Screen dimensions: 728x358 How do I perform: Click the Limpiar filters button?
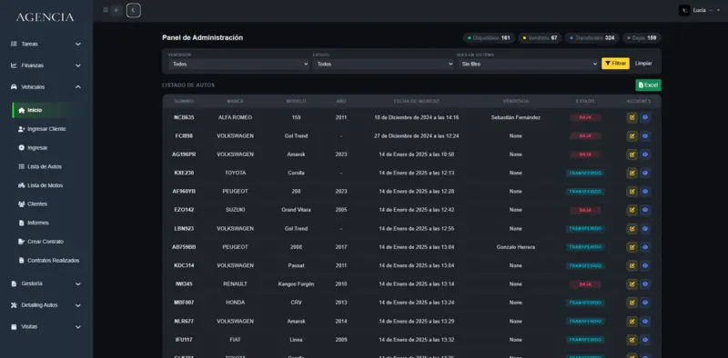[x=643, y=64]
